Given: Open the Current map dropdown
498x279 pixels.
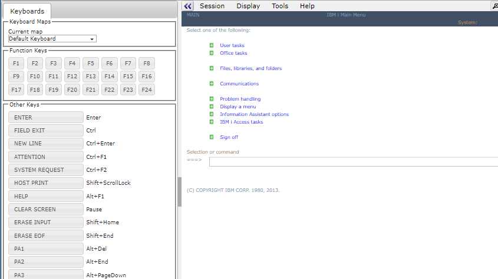Looking at the screenshot, I should coord(52,39).
